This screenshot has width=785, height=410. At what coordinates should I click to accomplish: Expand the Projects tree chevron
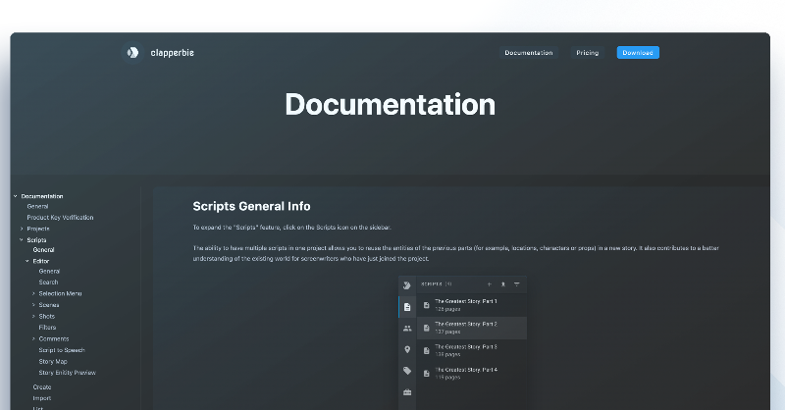click(x=22, y=229)
